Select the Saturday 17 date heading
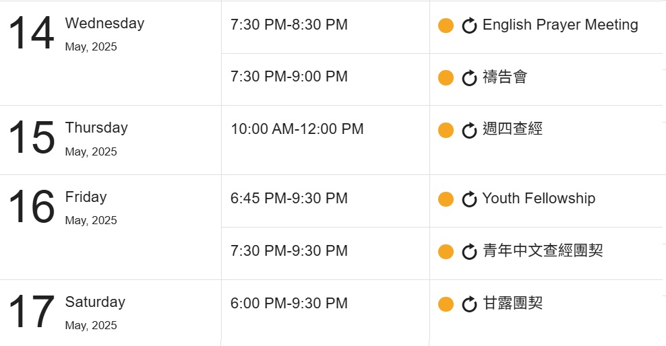 coord(67,312)
